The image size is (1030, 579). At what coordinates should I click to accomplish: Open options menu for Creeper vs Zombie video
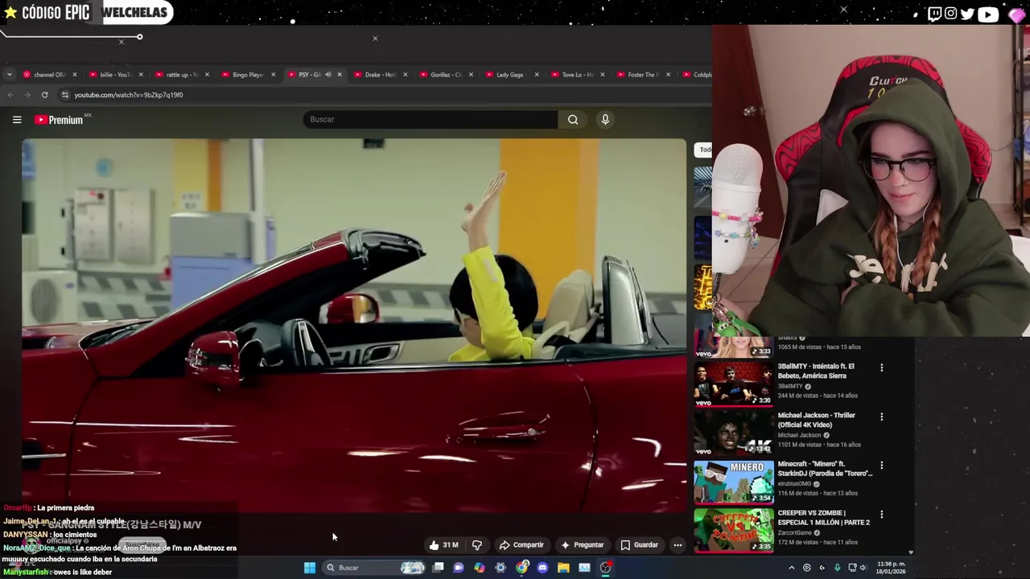pyautogui.click(x=881, y=514)
